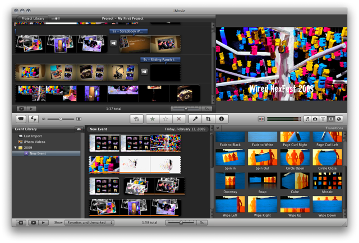The image size is (359, 243).
Task: Select the Circle Open transition
Action: click(295, 160)
